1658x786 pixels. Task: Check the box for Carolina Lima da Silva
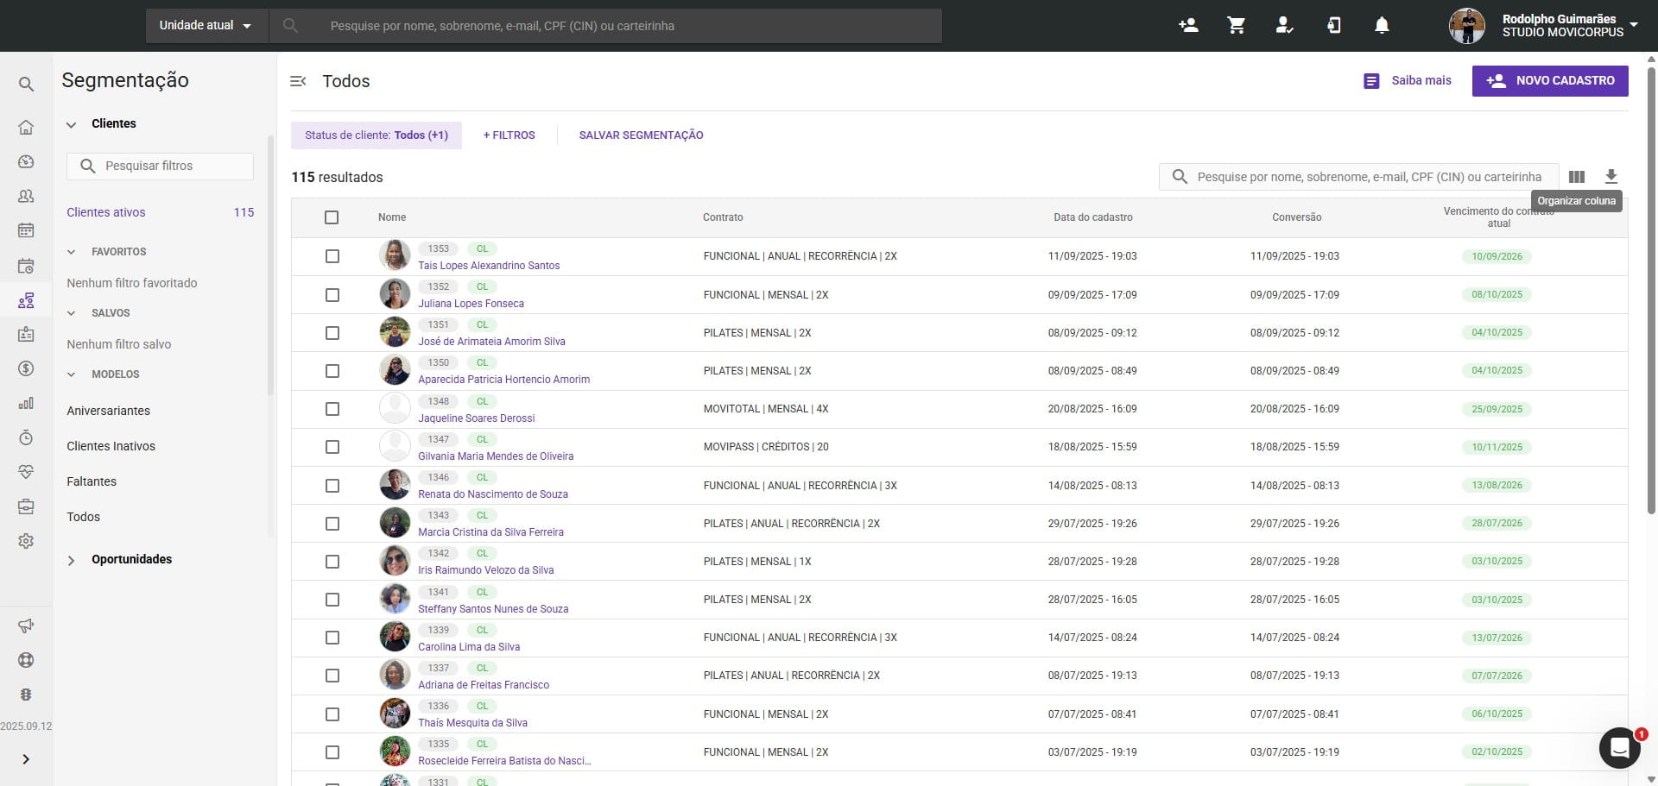pyautogui.click(x=332, y=638)
